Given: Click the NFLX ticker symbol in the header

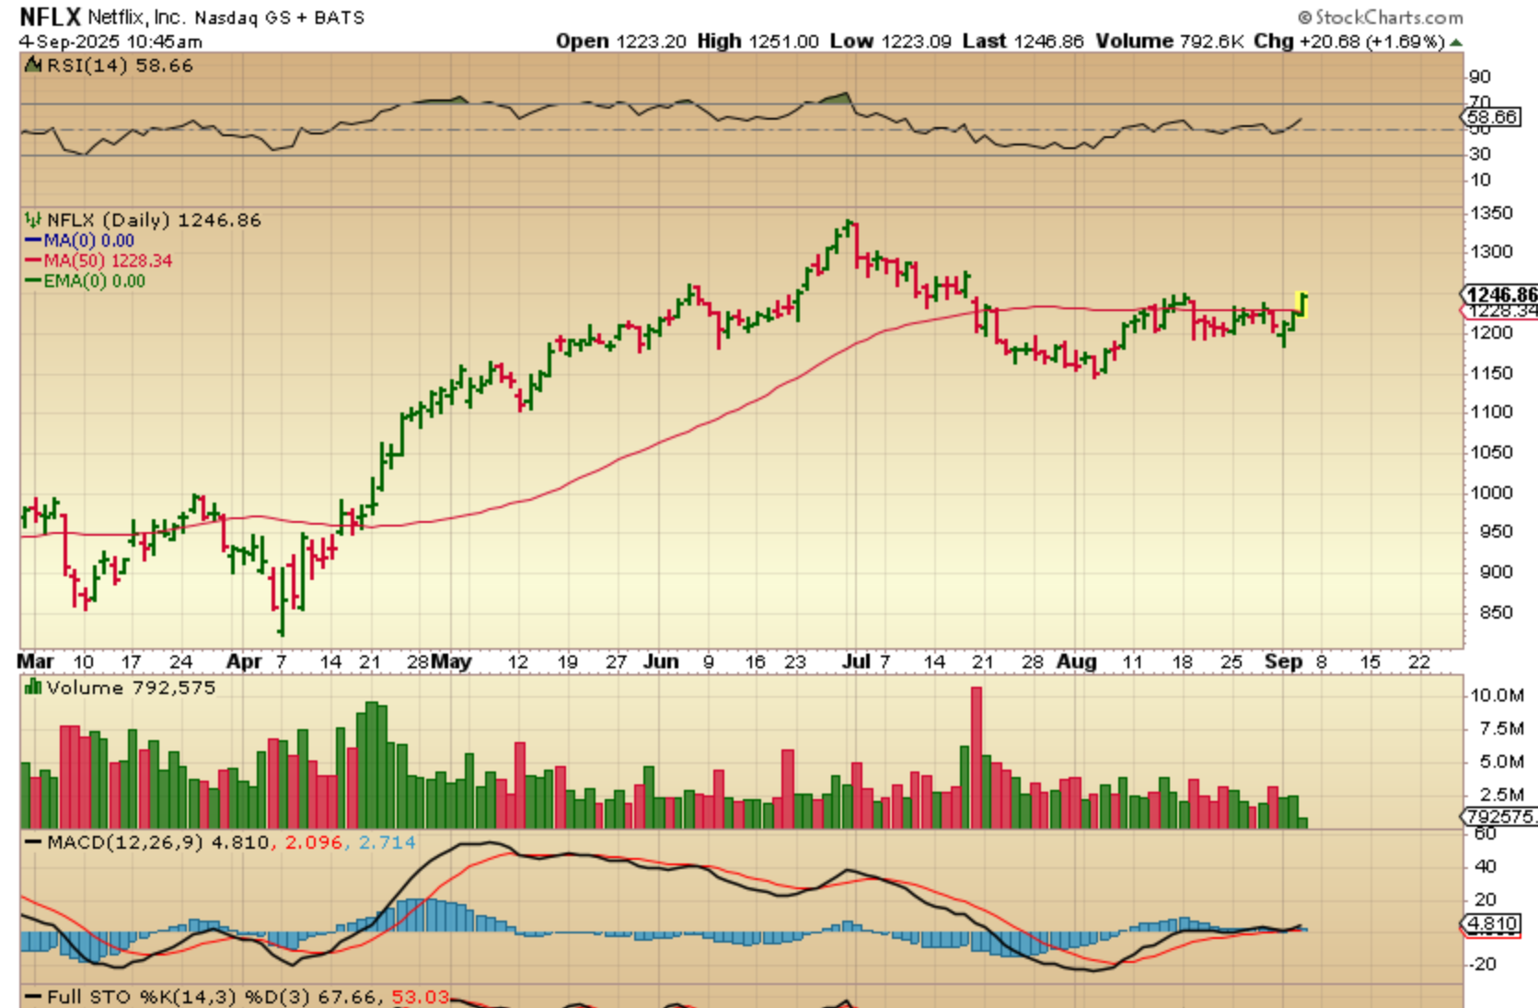Looking at the screenshot, I should pyautogui.click(x=50, y=17).
